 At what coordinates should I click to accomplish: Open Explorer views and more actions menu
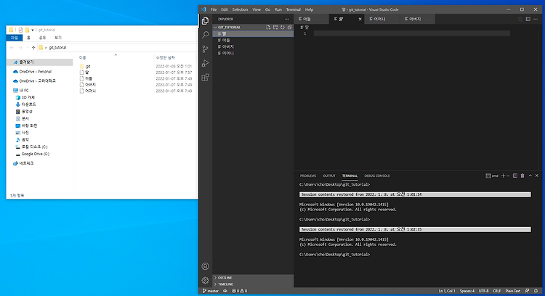point(287,19)
